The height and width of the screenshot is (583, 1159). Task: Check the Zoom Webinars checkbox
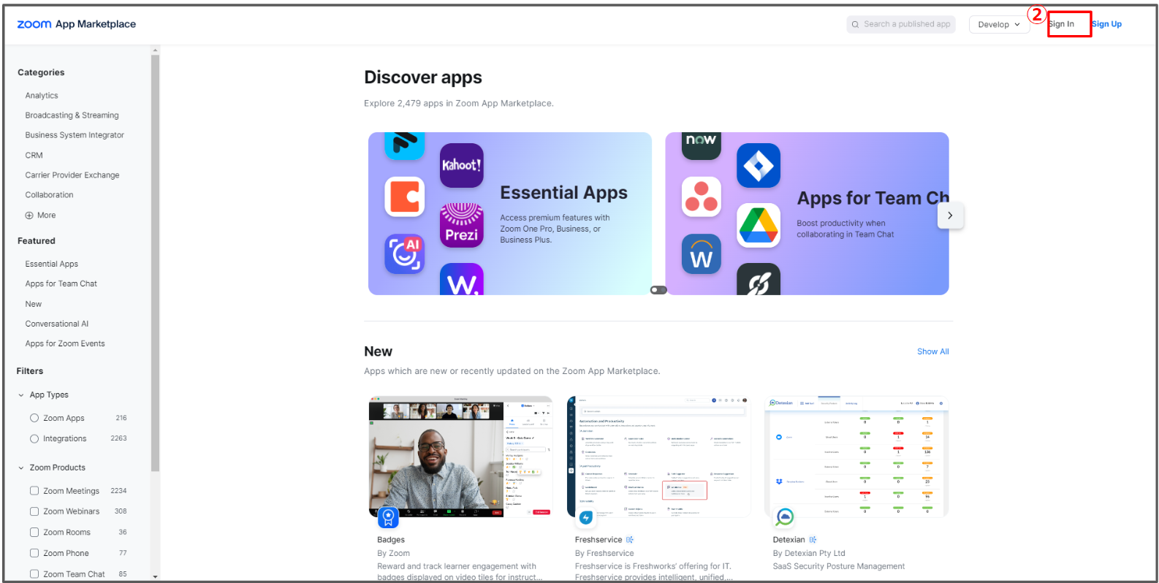[34, 511]
